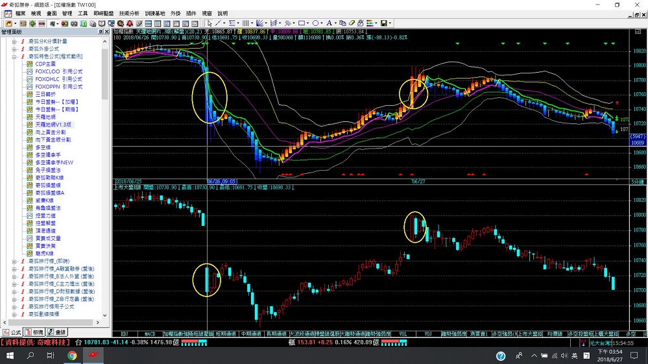Select the arrow cursor tool in the drawing toolbar
Screen dimensions: 648x364
click(x=209, y=23)
